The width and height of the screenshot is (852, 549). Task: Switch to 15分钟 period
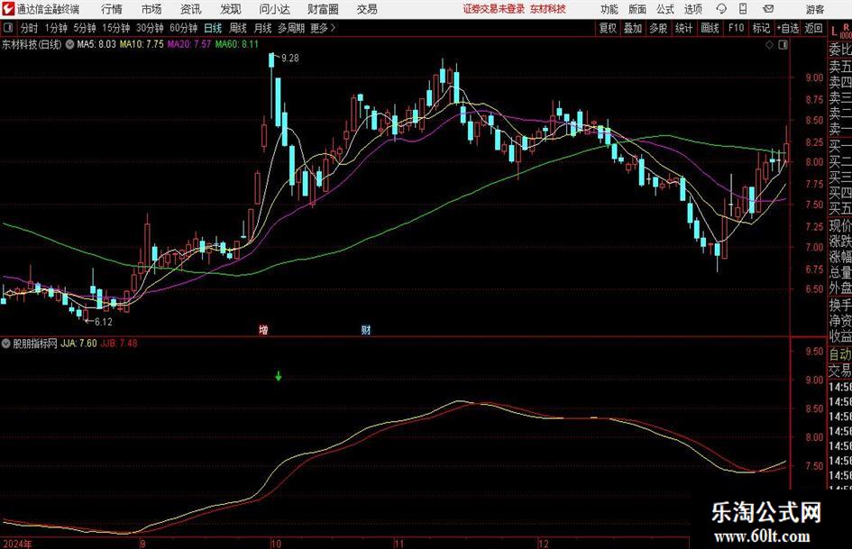tap(116, 28)
